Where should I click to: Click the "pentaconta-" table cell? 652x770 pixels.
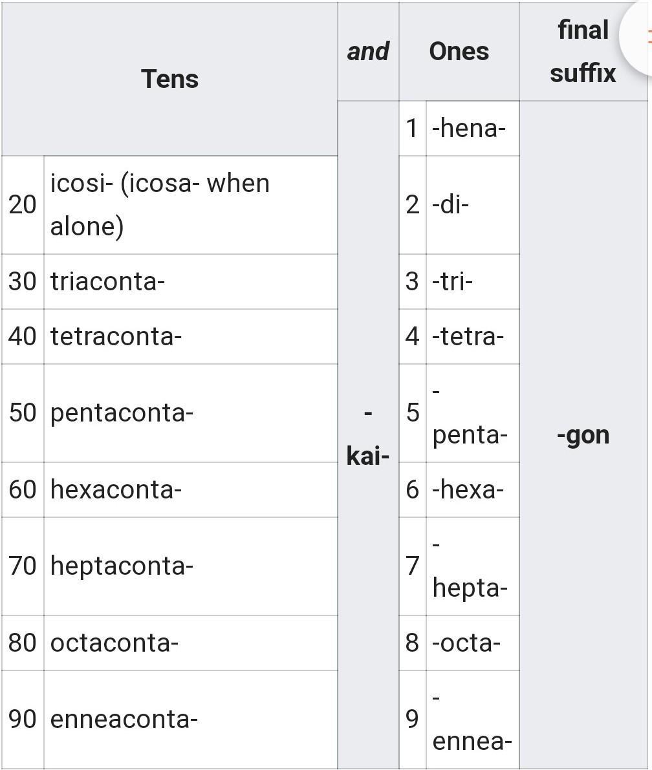click(190, 412)
